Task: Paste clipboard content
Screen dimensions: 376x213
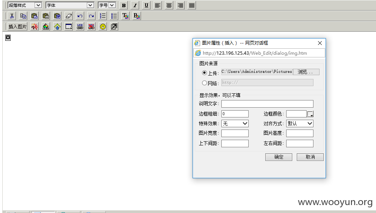Action: 34,16
